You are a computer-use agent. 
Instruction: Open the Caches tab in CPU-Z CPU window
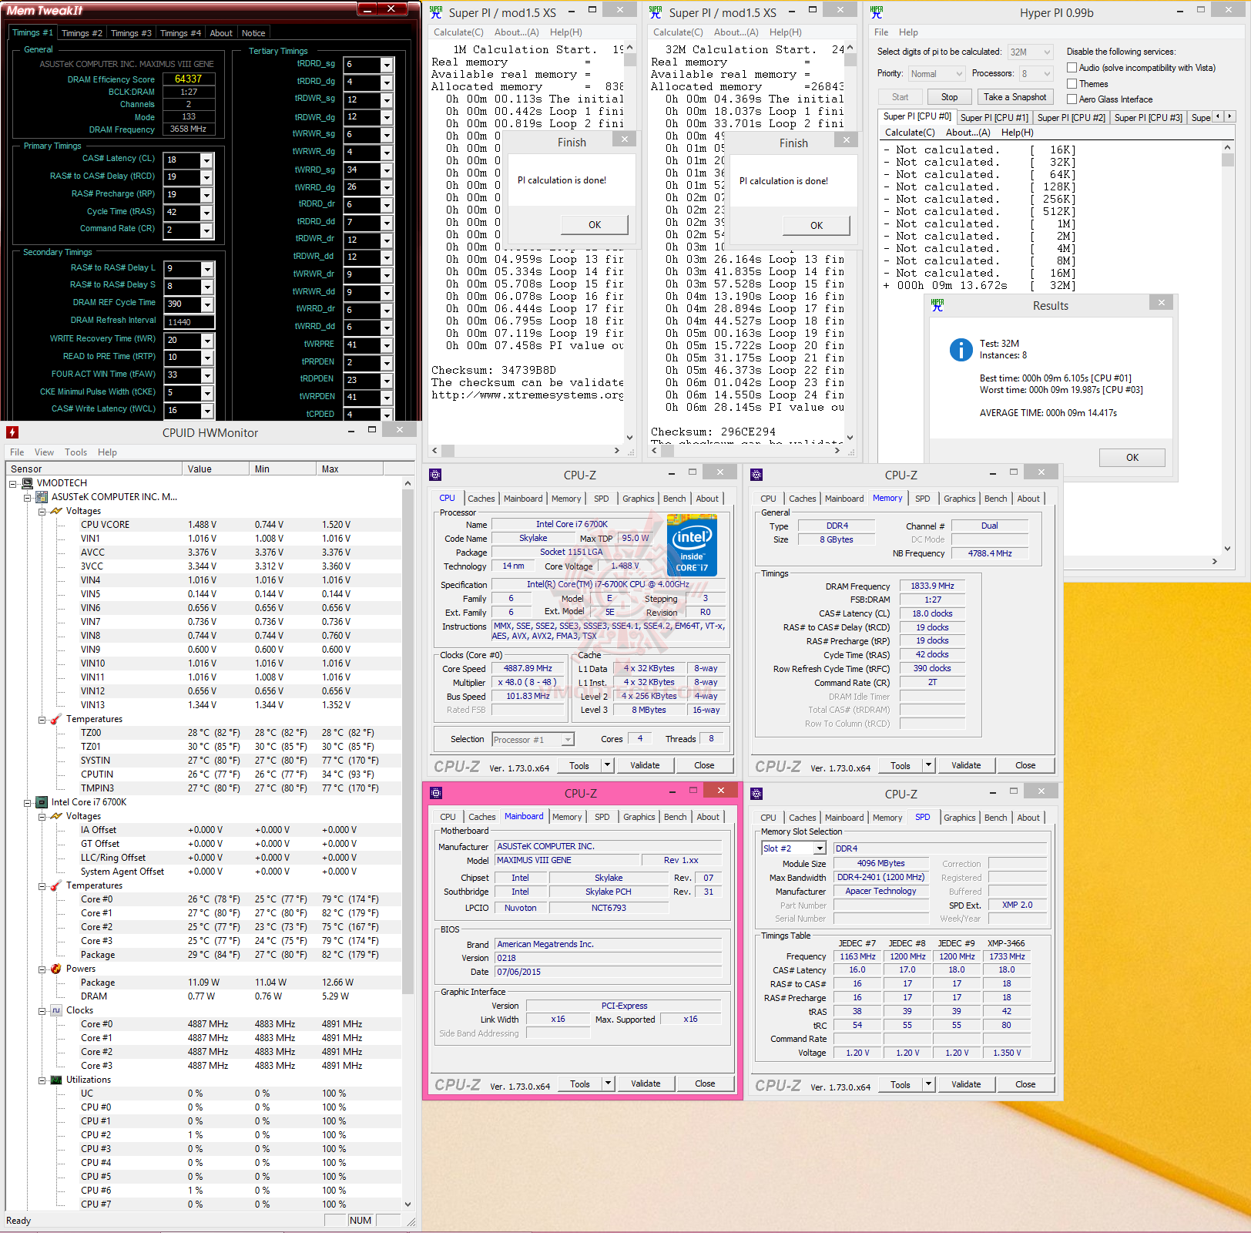(481, 499)
